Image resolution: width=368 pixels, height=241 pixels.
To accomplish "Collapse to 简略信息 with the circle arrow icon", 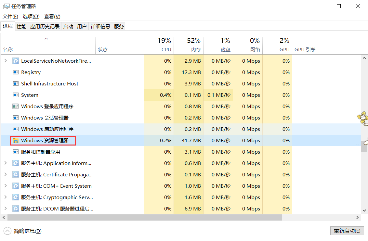I will click(7, 231).
